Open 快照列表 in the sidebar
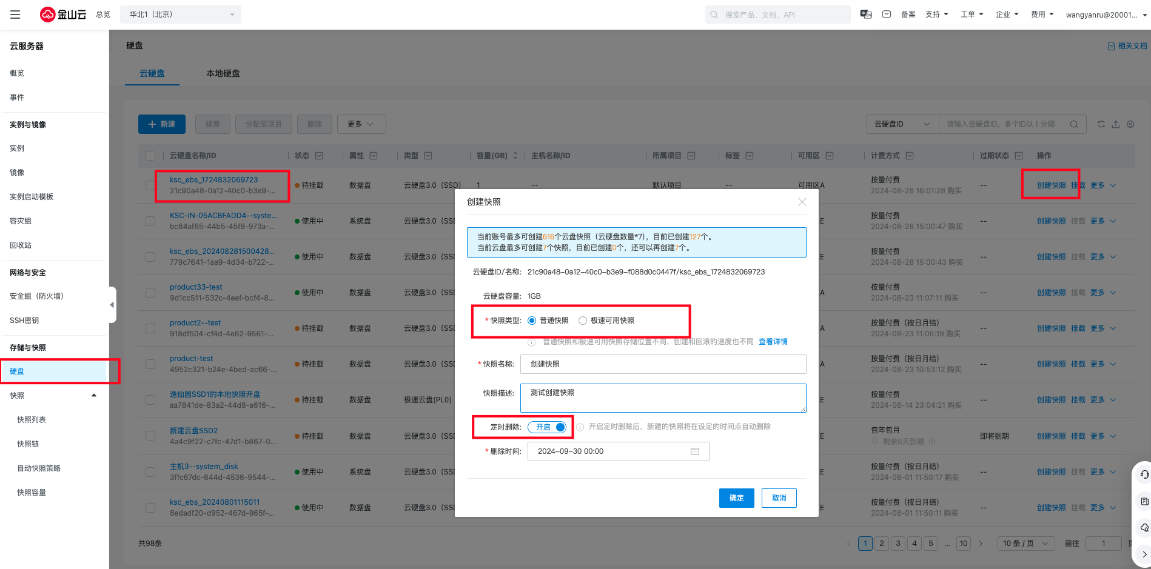1151x569 pixels. (x=32, y=420)
